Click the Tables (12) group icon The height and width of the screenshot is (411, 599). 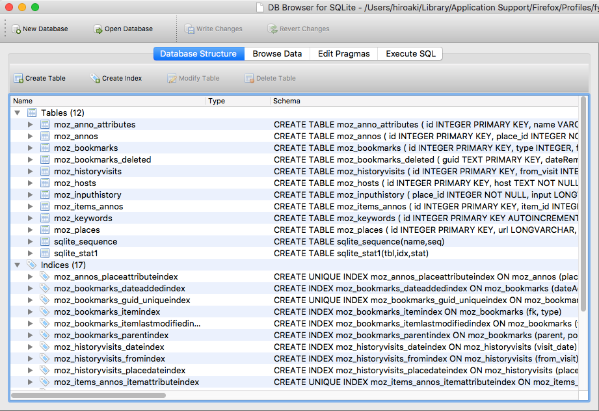pos(32,113)
